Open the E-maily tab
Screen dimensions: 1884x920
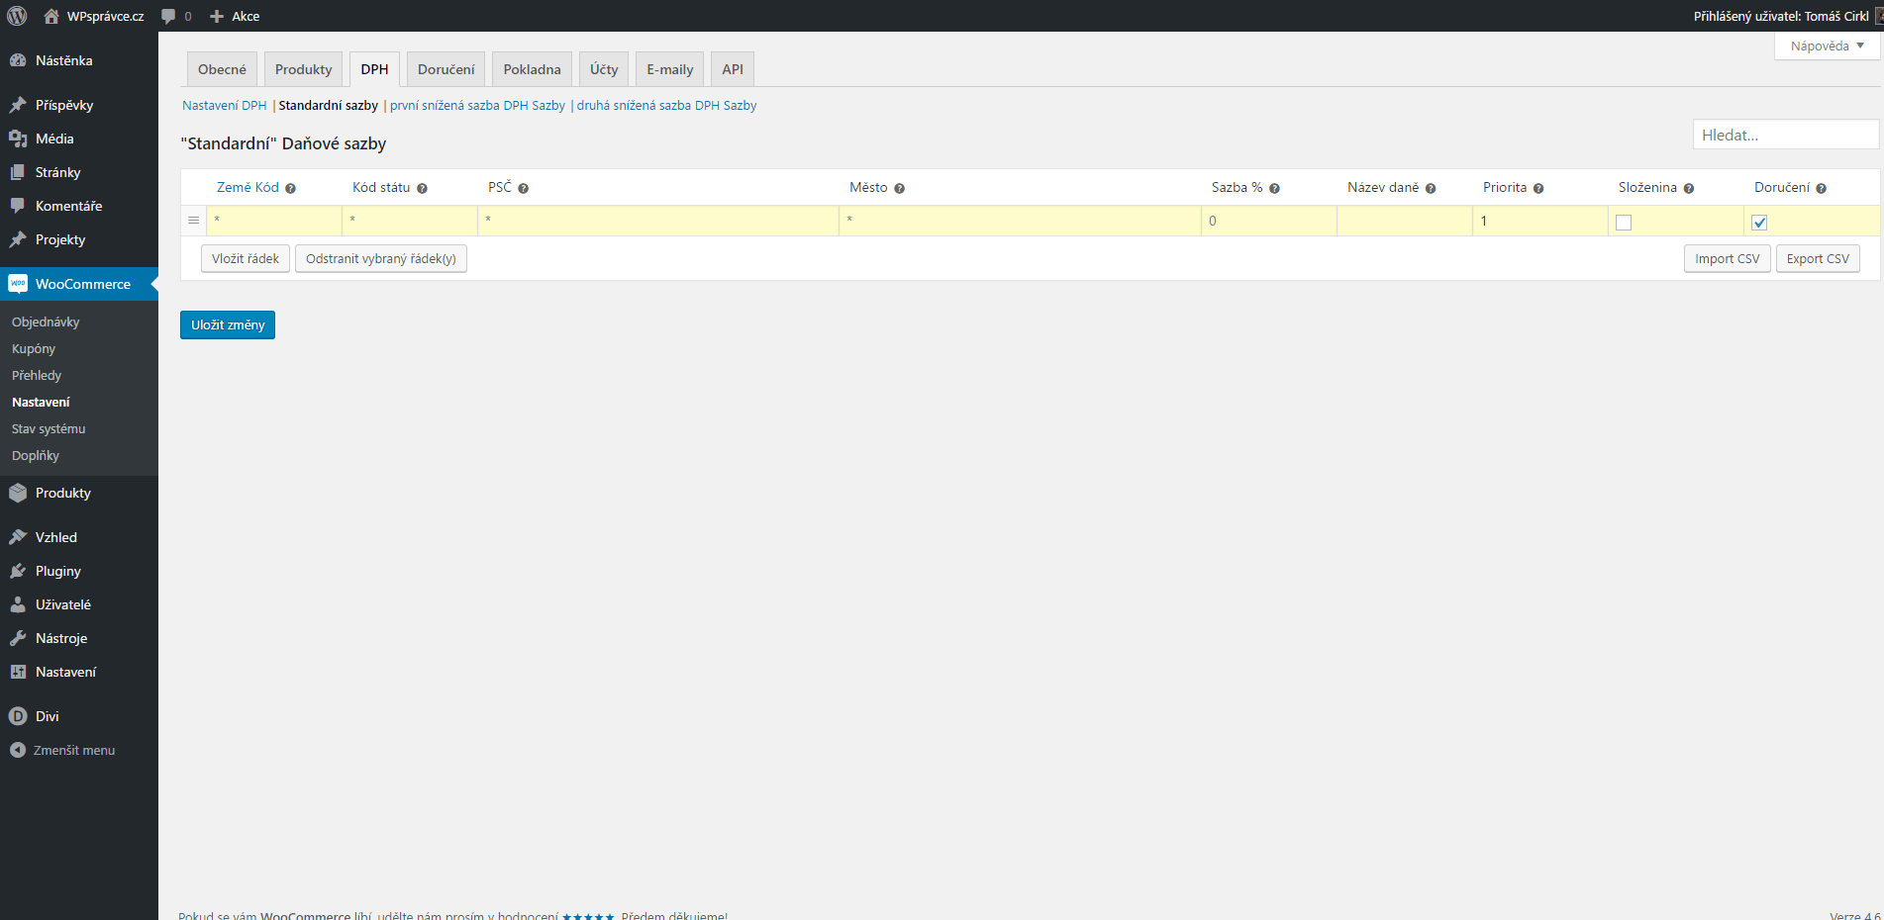pyautogui.click(x=670, y=69)
